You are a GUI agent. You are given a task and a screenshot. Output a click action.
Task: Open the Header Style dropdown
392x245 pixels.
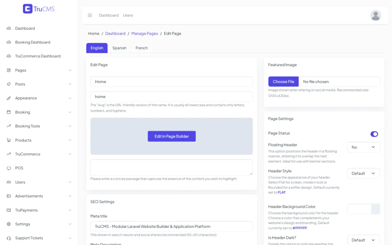pyautogui.click(x=363, y=173)
